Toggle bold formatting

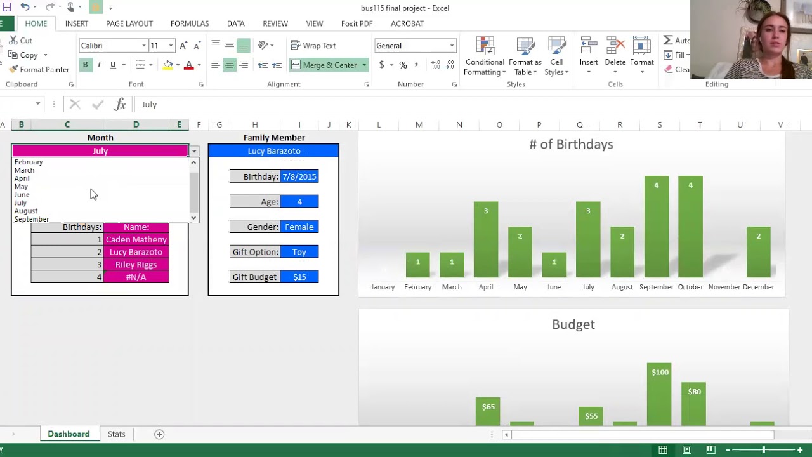coord(85,65)
